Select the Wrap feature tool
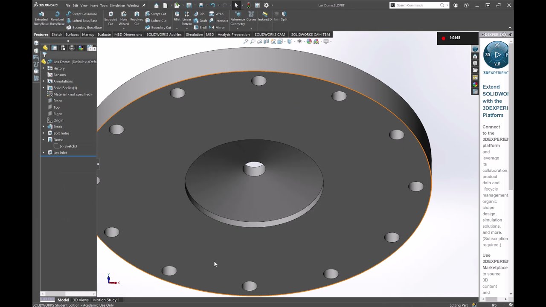This screenshot has width=546, height=307. [x=216, y=14]
